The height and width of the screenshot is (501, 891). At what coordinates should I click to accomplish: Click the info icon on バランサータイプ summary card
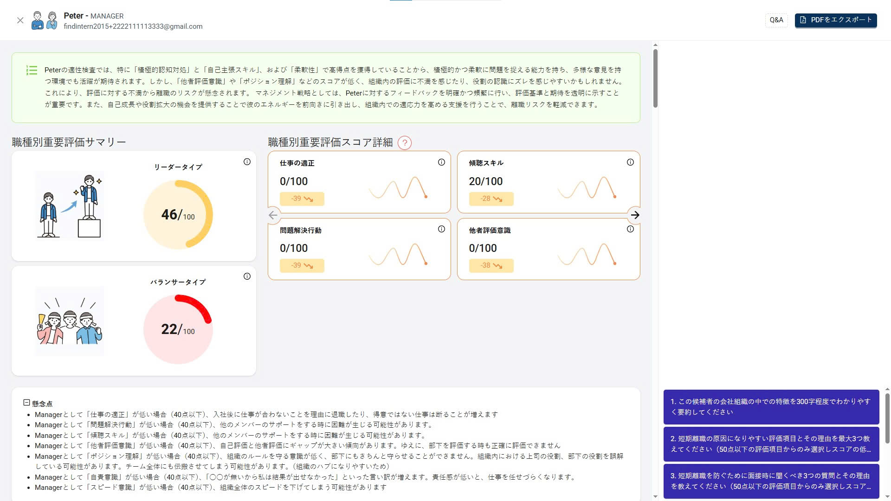[x=247, y=276]
